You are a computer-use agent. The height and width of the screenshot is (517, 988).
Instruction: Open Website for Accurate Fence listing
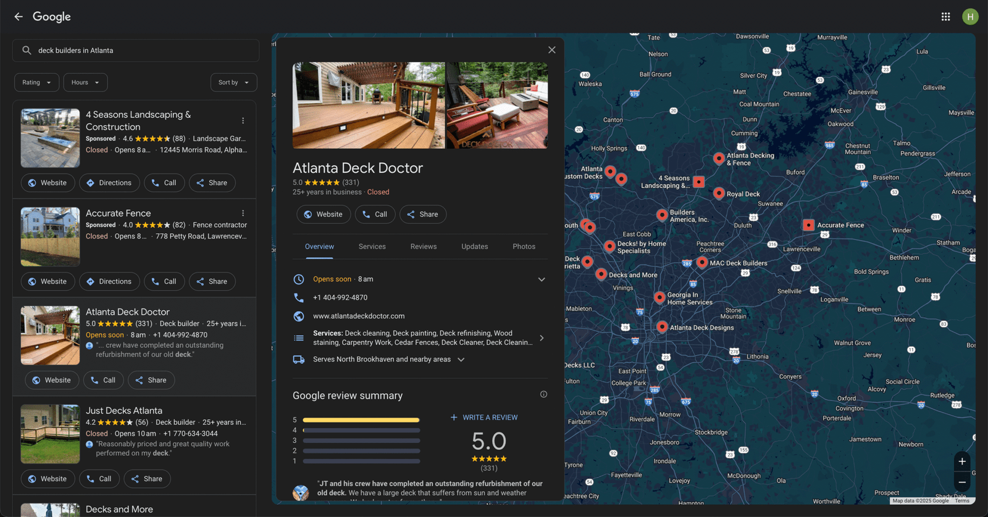tap(48, 281)
